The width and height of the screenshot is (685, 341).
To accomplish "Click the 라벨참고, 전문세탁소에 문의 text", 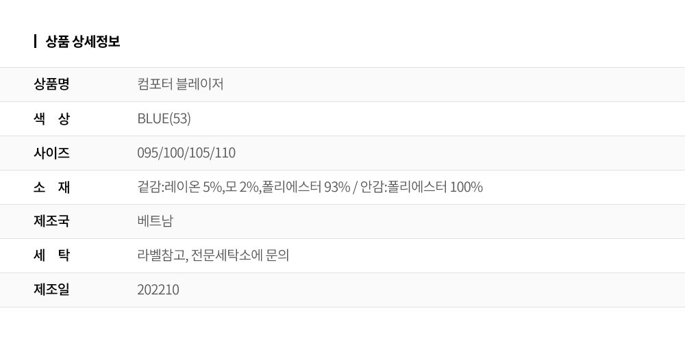I will (x=213, y=255).
